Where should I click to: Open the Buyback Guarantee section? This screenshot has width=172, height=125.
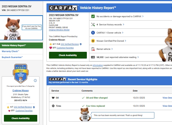(12, 57)
